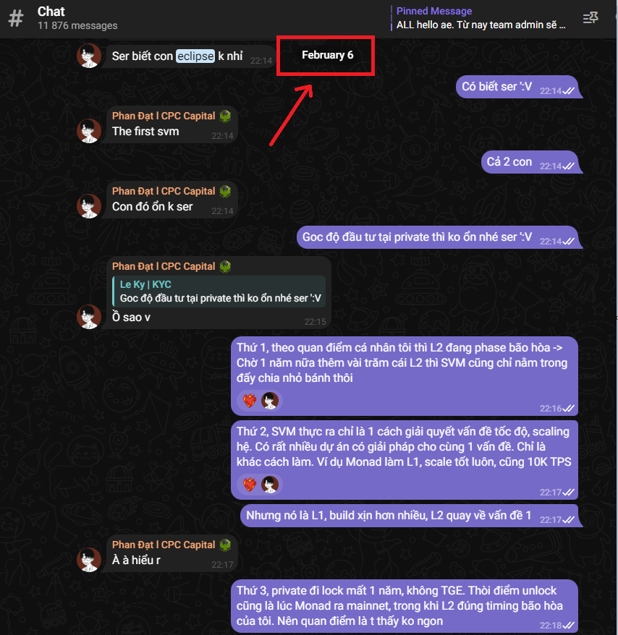Screen dimensions: 618x635
Task: Click the 'Thứ 3, private đi lock' message
Action: (405, 606)
